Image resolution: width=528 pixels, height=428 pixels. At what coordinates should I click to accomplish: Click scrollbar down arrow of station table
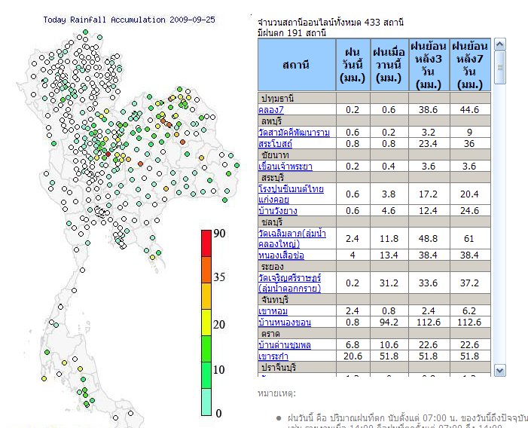[500, 371]
